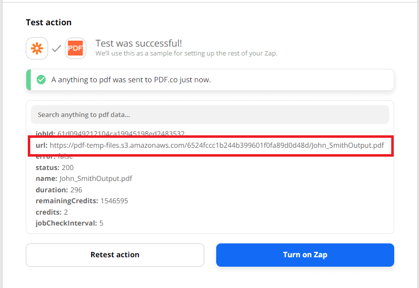Click the gray checkmark between app icons
Image resolution: width=419 pixels, height=288 pixels.
point(57,49)
